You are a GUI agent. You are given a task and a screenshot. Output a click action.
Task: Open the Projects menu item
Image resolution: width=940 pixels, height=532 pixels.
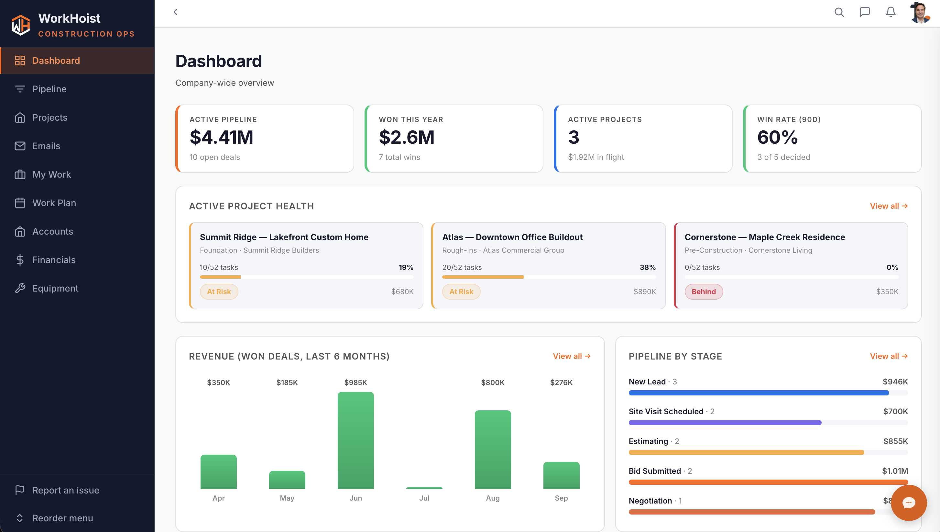click(x=77, y=117)
